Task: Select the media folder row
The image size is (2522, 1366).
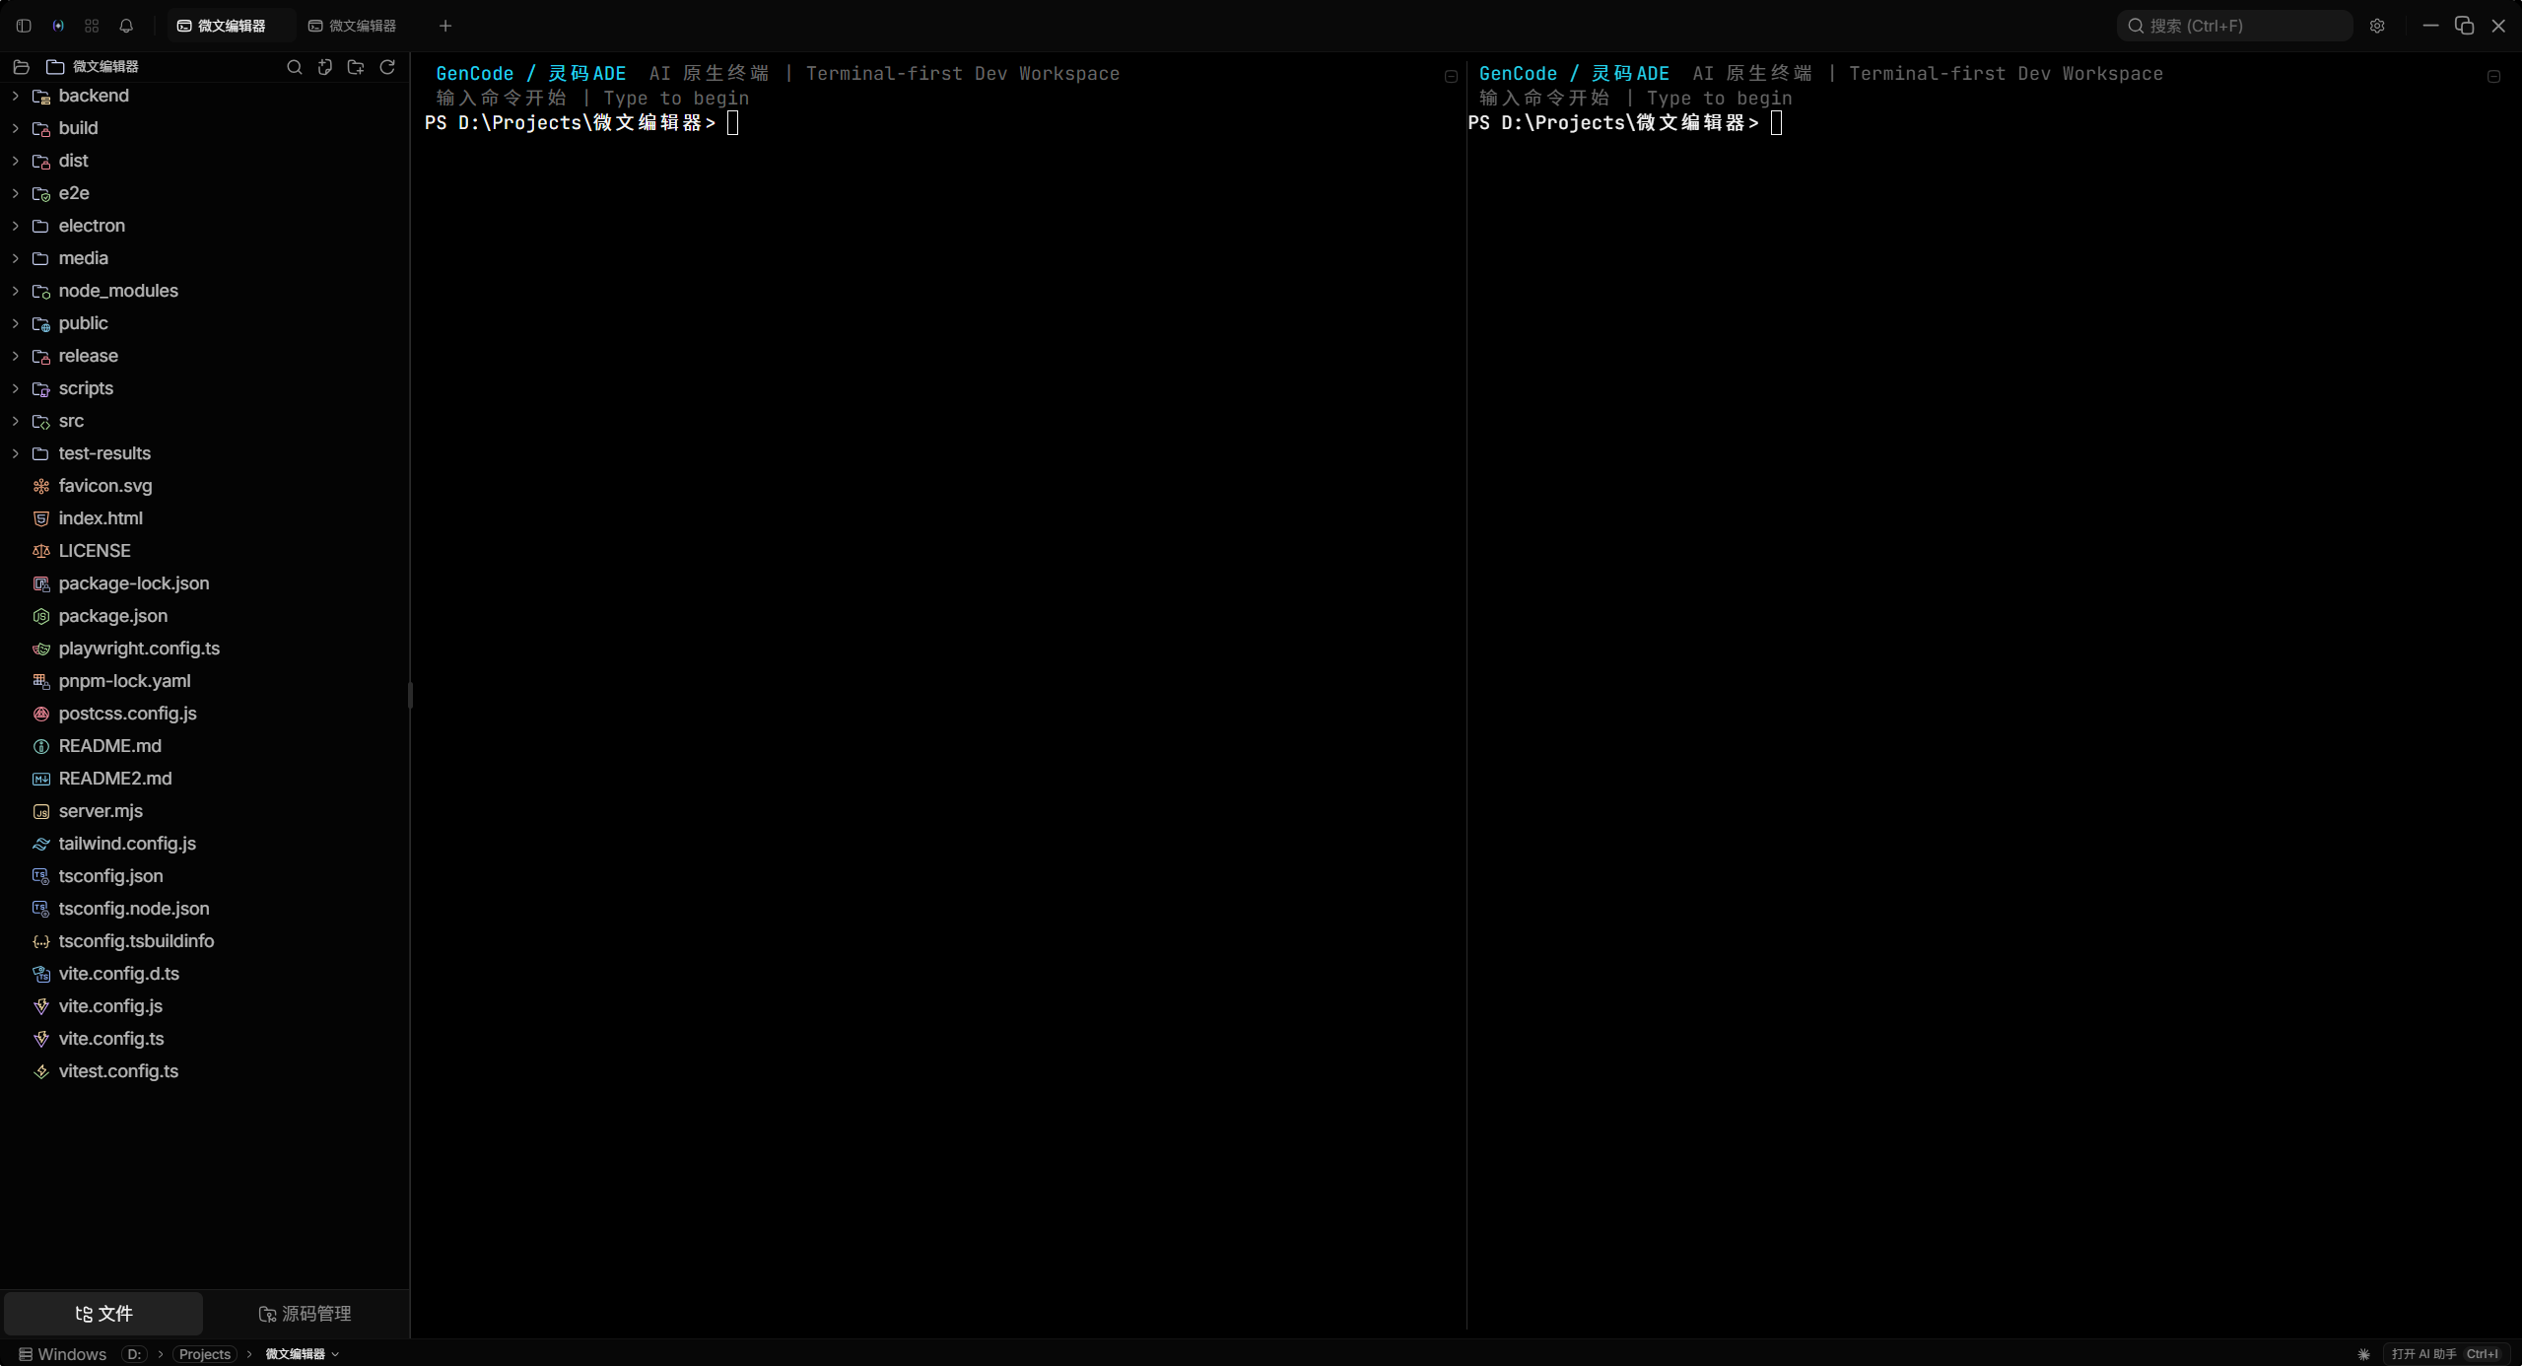Action: 204,258
